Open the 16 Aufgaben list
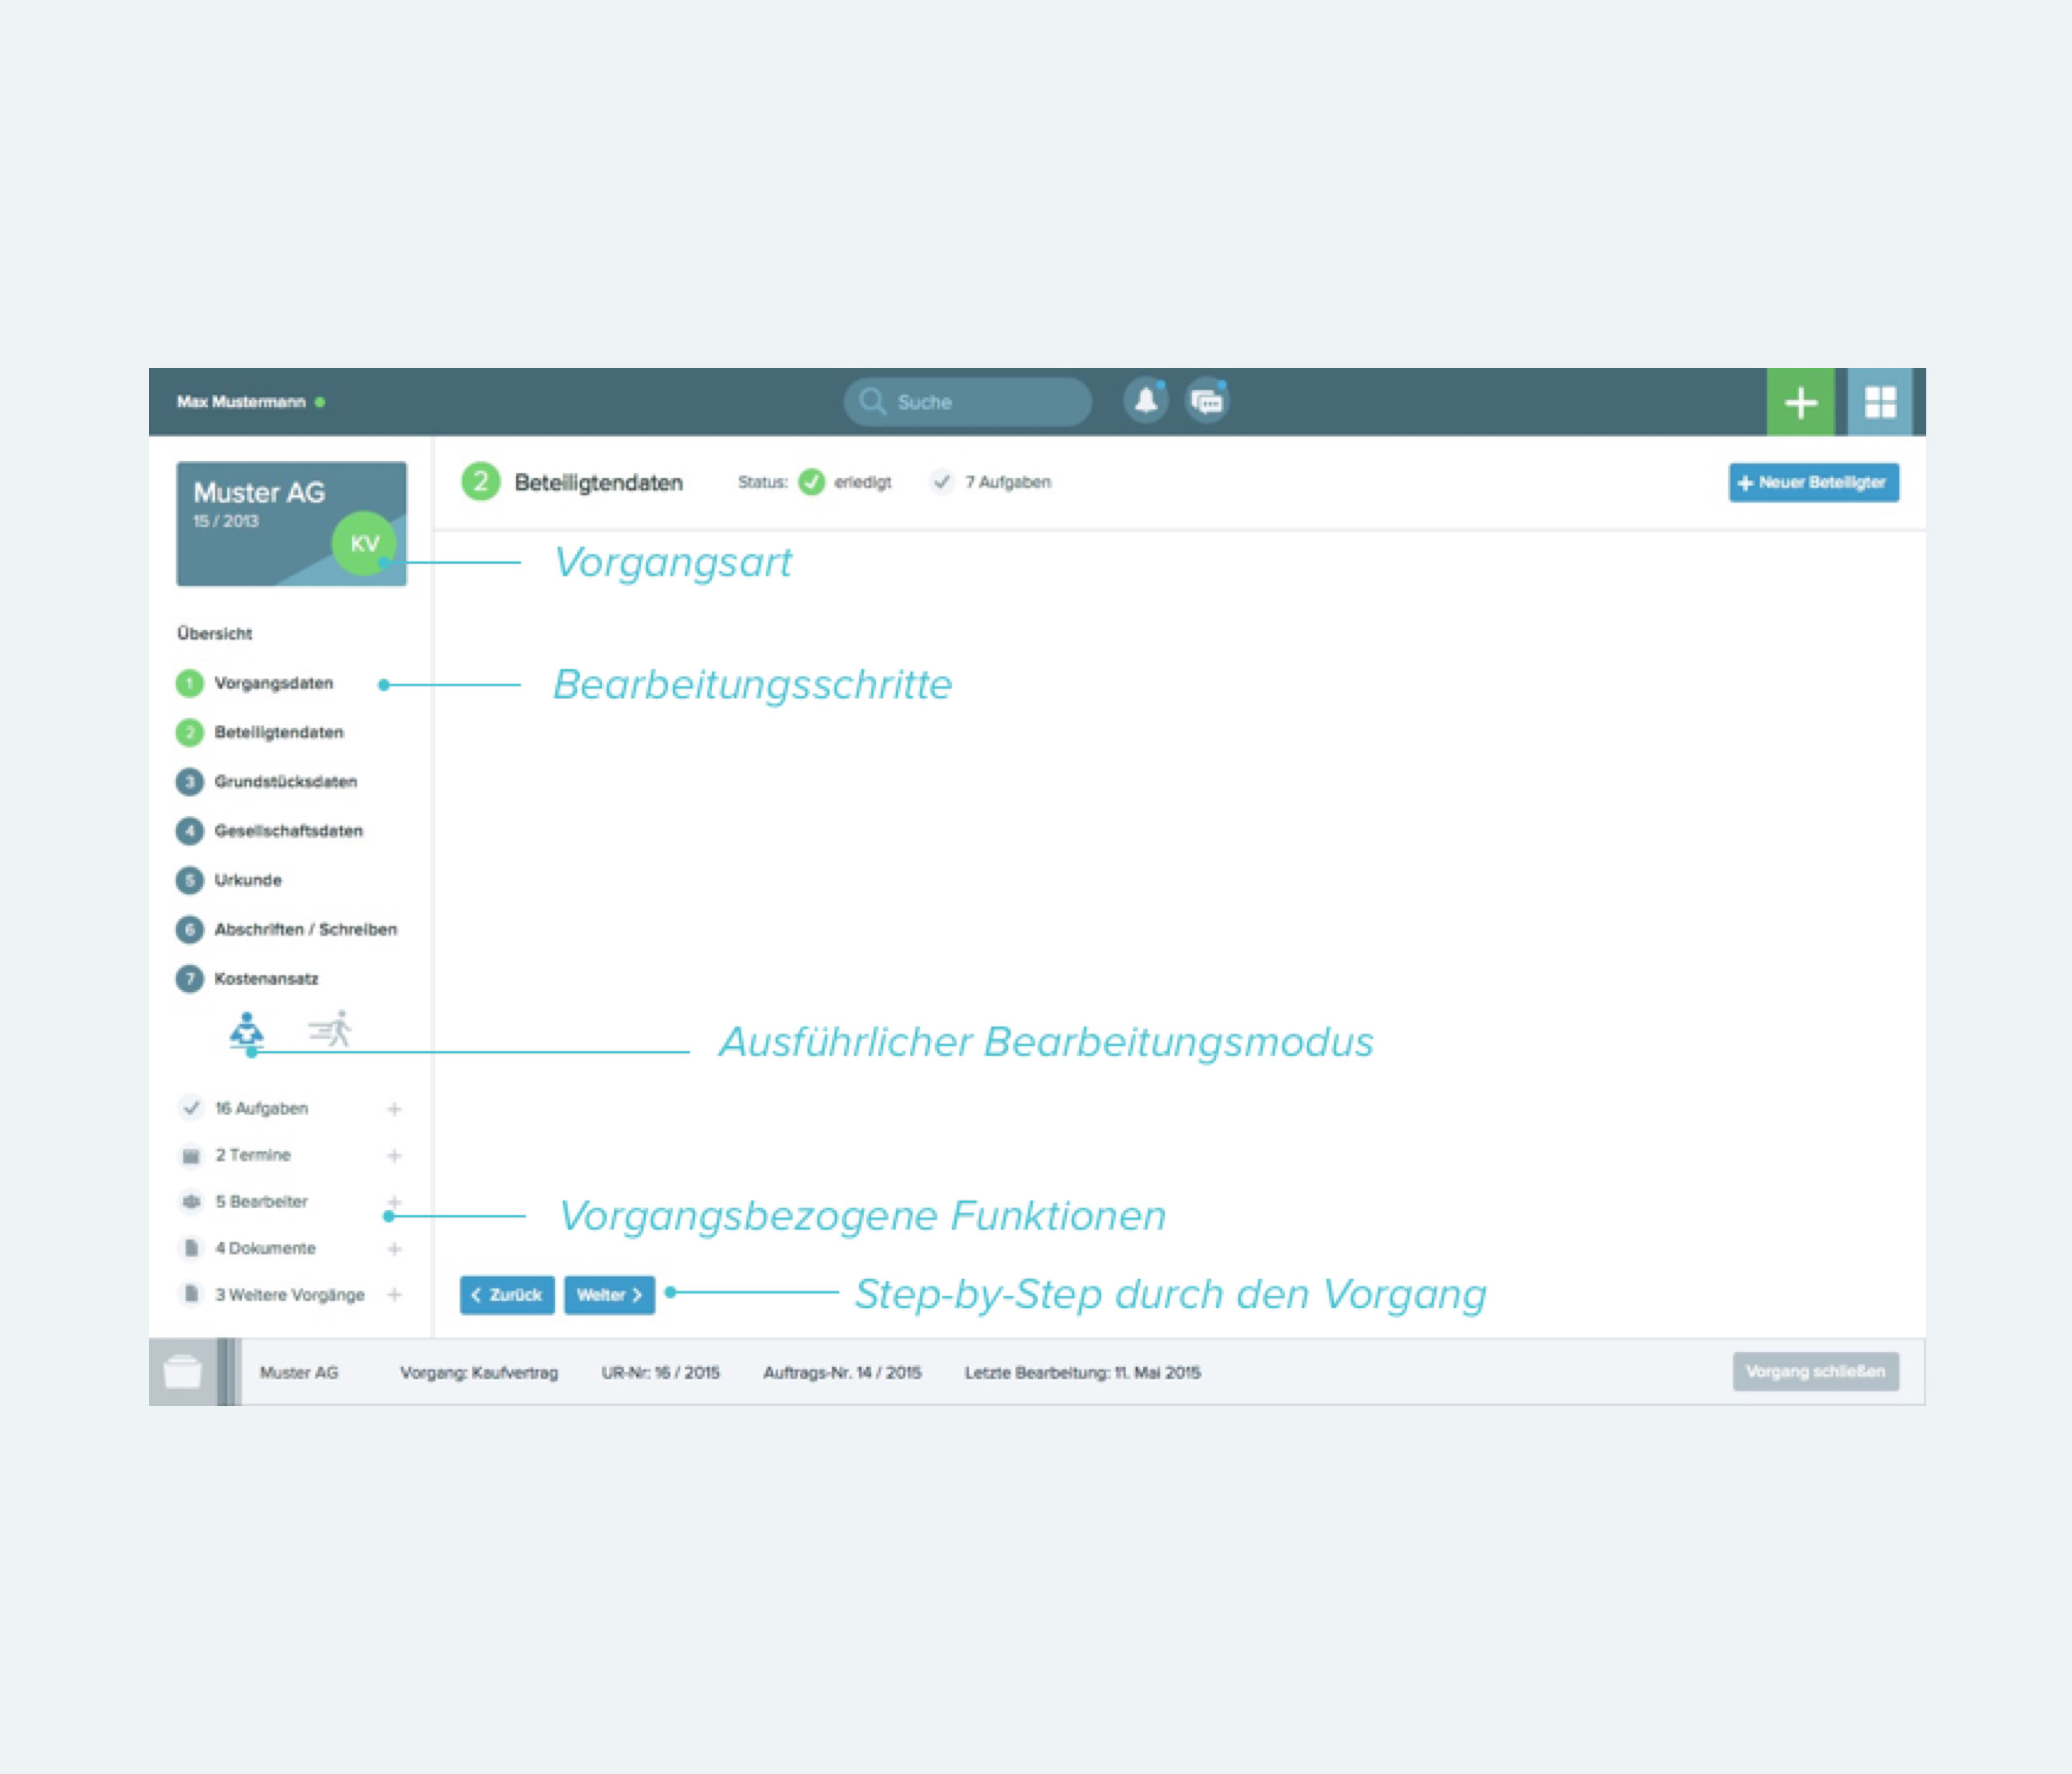The height and width of the screenshot is (1774, 2072). [261, 1108]
